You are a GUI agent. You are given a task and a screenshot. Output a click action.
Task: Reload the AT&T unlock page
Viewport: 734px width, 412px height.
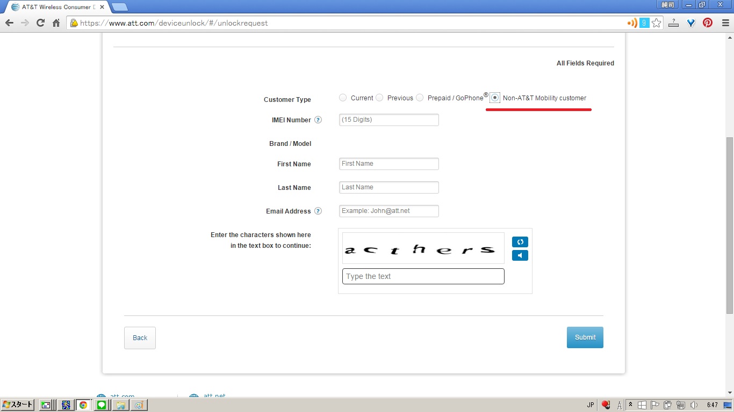[x=40, y=23]
